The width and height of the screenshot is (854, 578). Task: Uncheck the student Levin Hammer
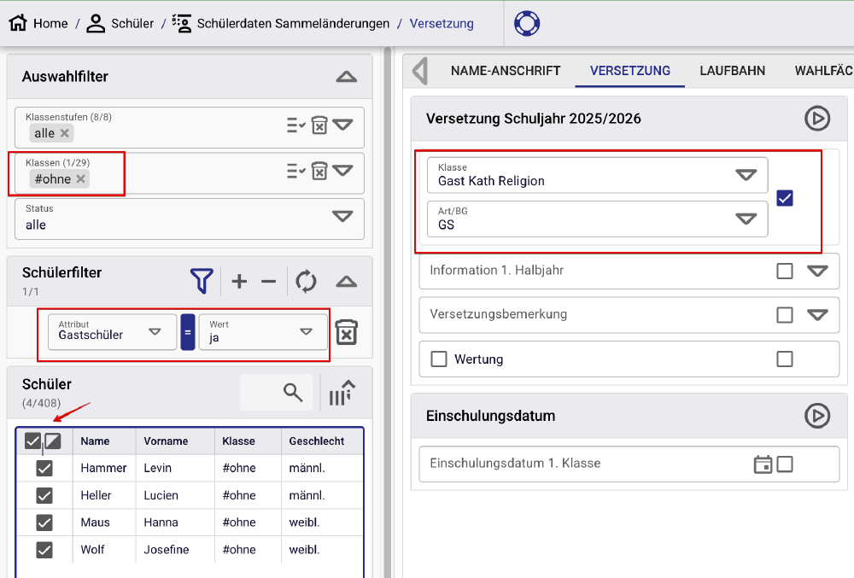pos(44,468)
